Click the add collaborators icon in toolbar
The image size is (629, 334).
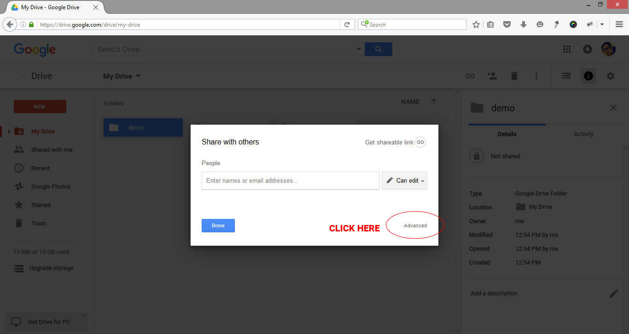click(x=492, y=75)
